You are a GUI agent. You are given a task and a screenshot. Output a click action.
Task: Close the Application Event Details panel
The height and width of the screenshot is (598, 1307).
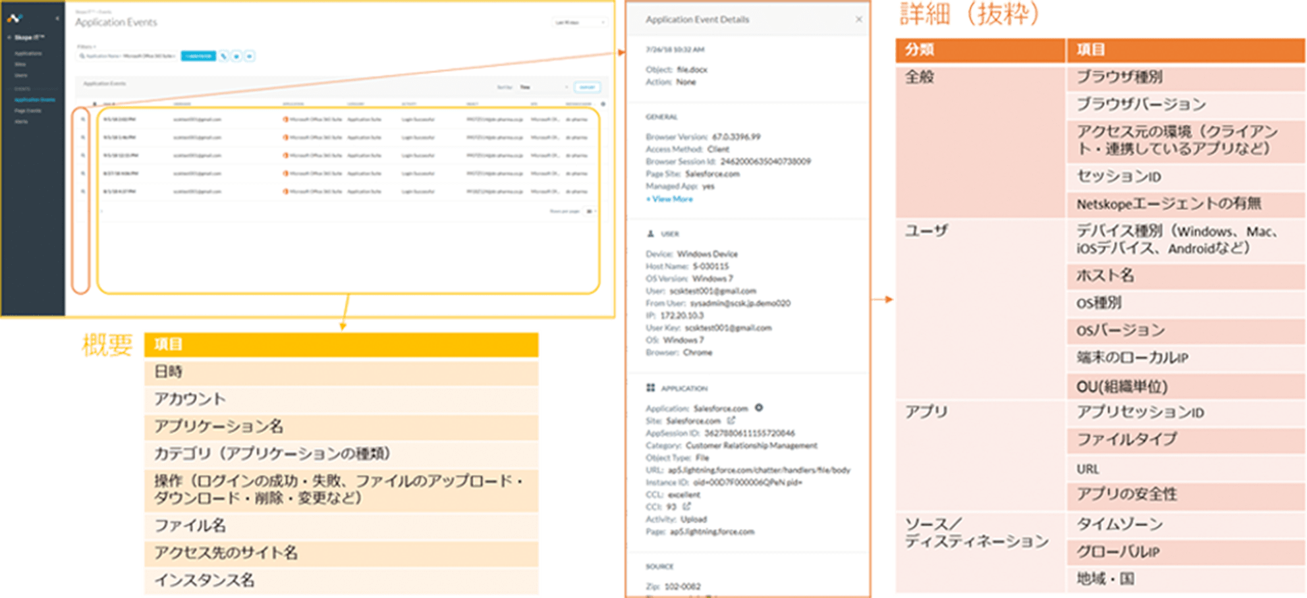coord(858,19)
